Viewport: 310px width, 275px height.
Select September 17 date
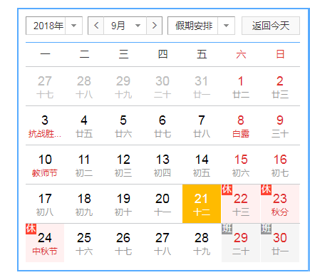(x=45, y=204)
